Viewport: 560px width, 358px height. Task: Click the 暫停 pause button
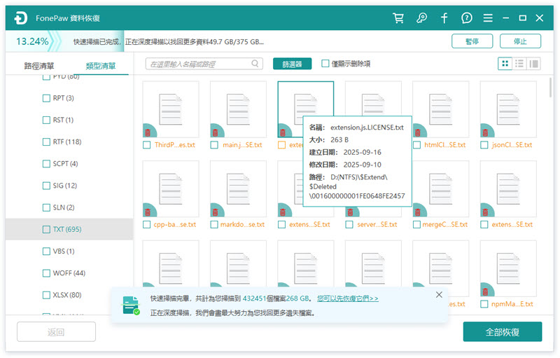point(472,41)
